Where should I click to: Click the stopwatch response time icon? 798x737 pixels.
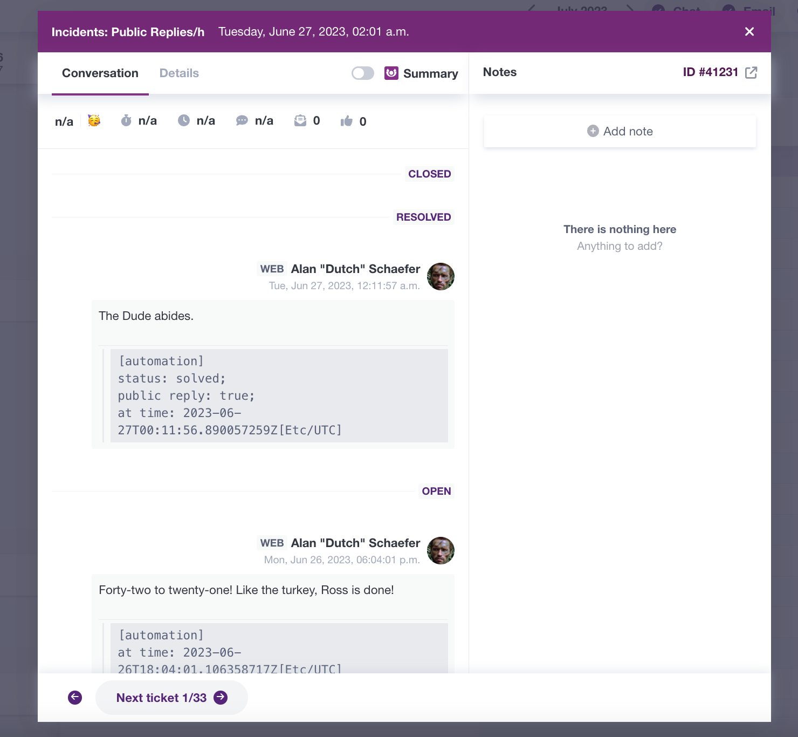point(126,120)
